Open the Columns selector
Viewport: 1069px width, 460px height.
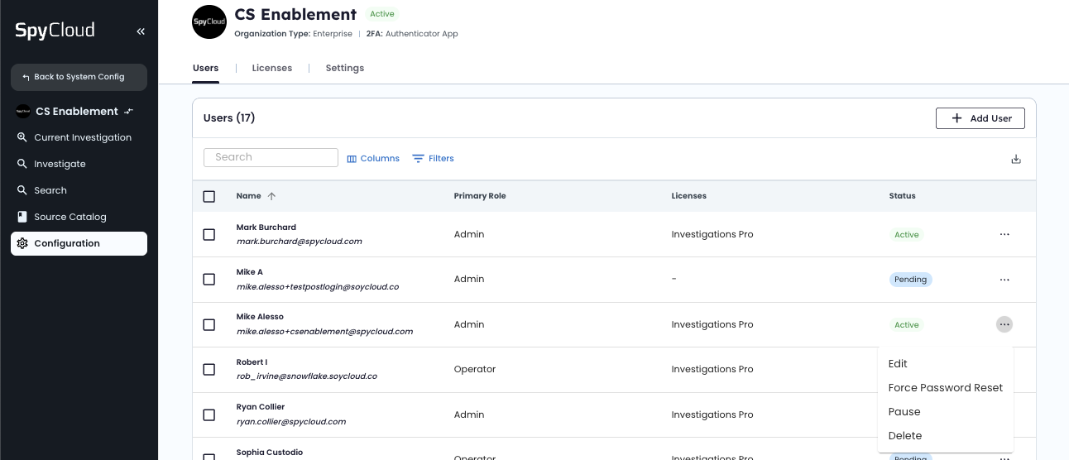(x=373, y=158)
